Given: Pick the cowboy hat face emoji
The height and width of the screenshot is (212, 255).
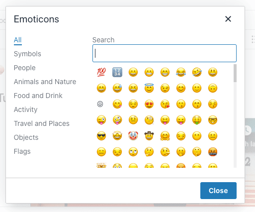Looking at the screenshot, I should [x=149, y=136].
